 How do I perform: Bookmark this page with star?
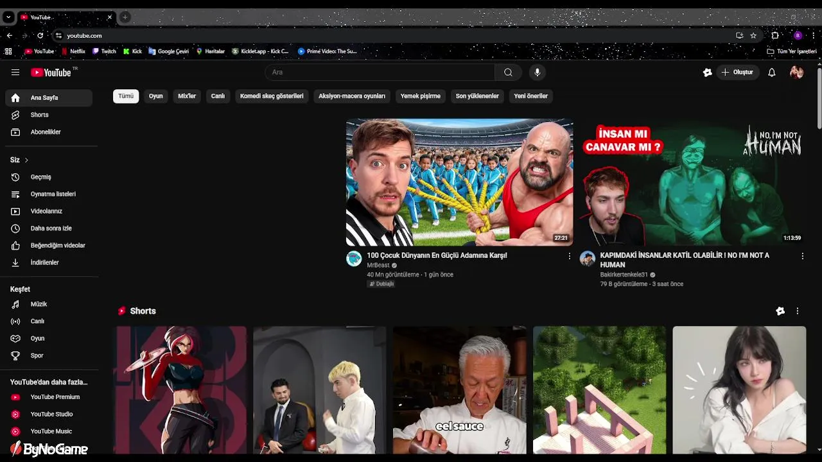tap(753, 36)
